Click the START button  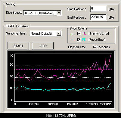18,46
